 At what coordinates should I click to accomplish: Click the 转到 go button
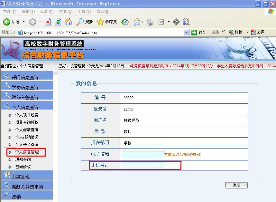(x=199, y=32)
